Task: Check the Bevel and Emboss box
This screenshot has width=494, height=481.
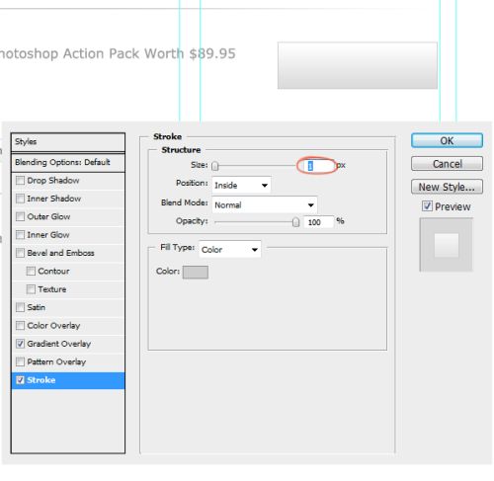Action: point(20,253)
